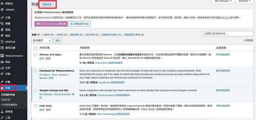Click 更新 WooCommerce 資料庫 button
Screen dimensions: 256x120
coord(51,24)
